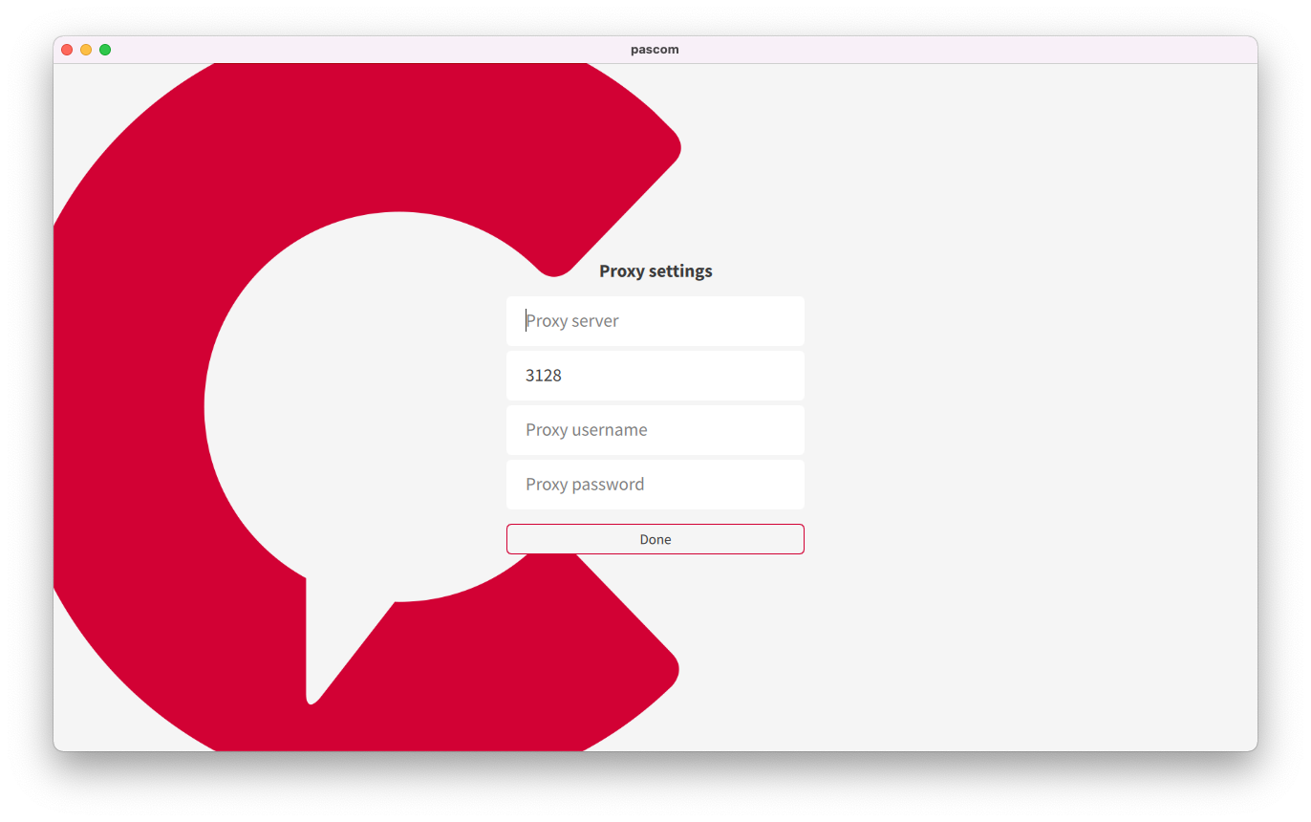Viewport: 1311px width, 822px height.
Task: Minimize the pascom window
Action: tap(86, 50)
